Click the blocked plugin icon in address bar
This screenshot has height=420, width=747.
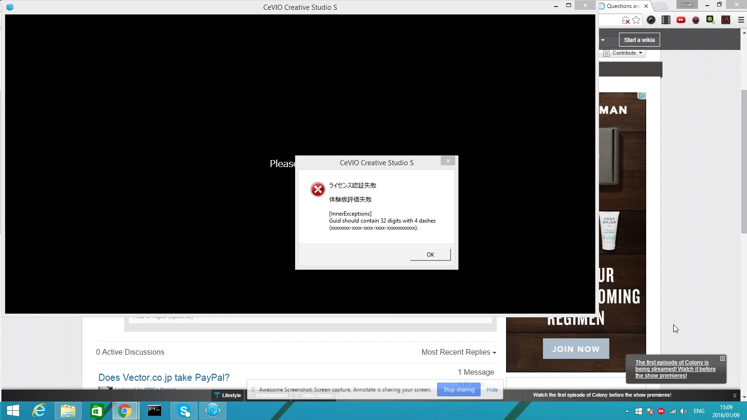[x=626, y=20]
